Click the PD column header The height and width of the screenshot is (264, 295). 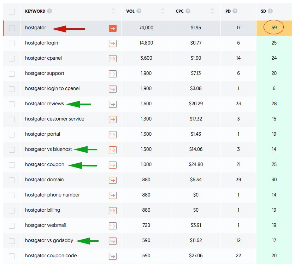(228, 11)
